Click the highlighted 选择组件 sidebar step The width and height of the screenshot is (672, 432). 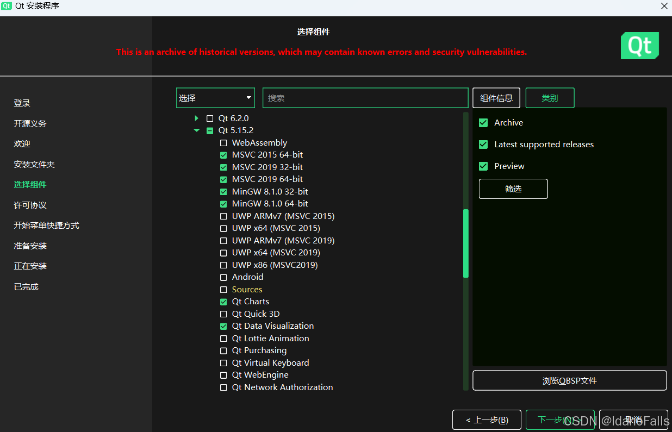(30, 185)
